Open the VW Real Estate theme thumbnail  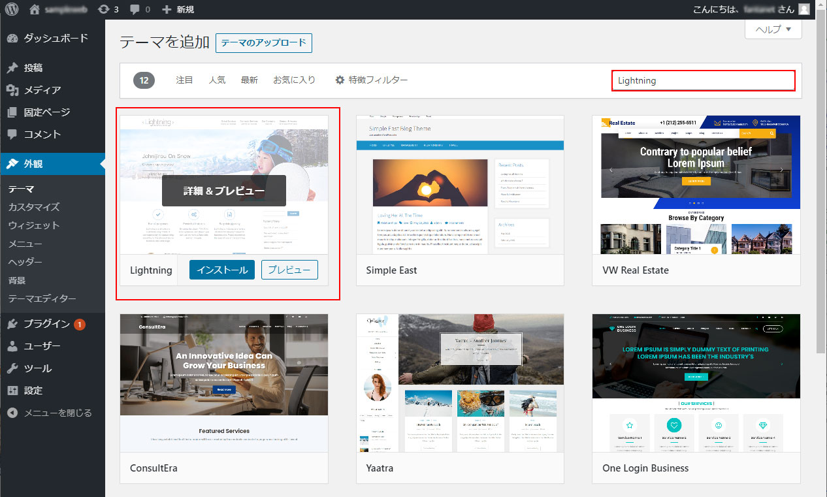(696, 185)
